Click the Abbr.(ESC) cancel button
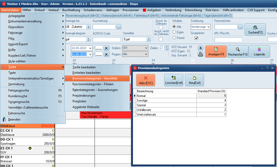Viewport: 277px width, 167px height. (x=146, y=80)
